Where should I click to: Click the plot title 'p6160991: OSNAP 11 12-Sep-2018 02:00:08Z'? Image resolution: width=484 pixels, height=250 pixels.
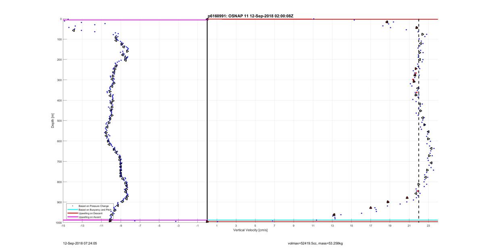click(250, 16)
